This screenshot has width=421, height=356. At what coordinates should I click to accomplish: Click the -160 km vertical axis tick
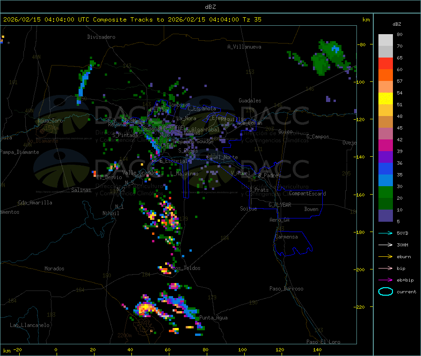click(360, 195)
